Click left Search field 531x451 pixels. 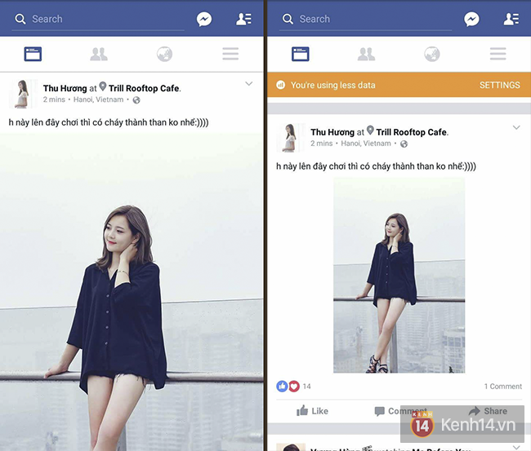pos(98,20)
